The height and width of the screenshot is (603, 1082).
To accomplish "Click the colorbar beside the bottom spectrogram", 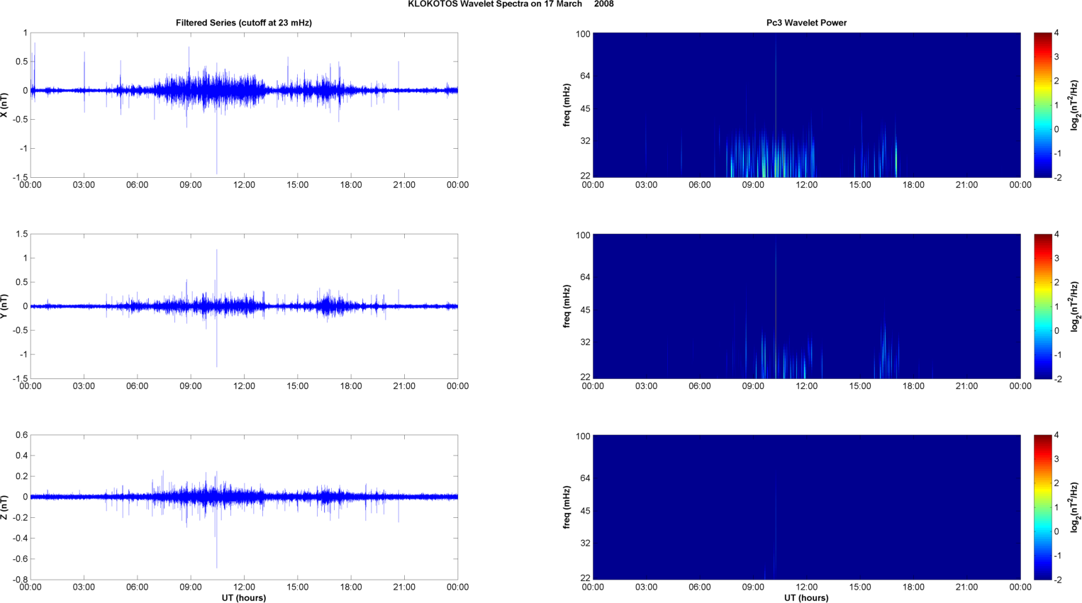I will click(1042, 507).
